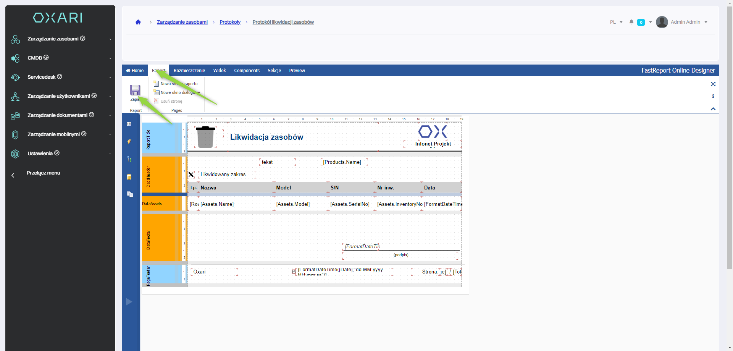Screen dimensions: 733x351
Task: Click the Zapisz save icon
Action: (135, 91)
